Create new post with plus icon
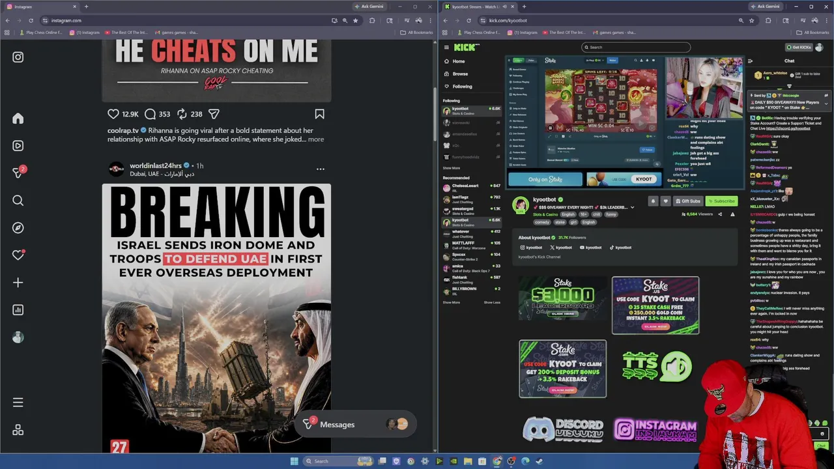834x469 pixels. tap(18, 283)
